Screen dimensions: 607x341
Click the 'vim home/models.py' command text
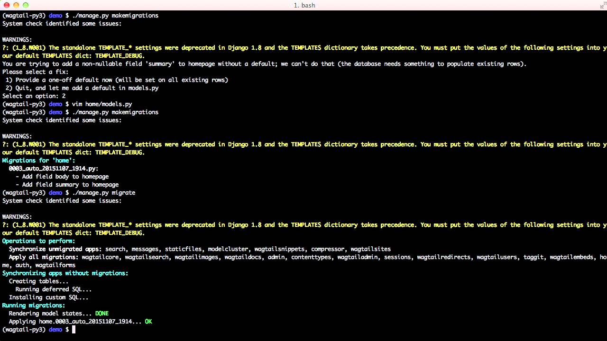pos(102,104)
